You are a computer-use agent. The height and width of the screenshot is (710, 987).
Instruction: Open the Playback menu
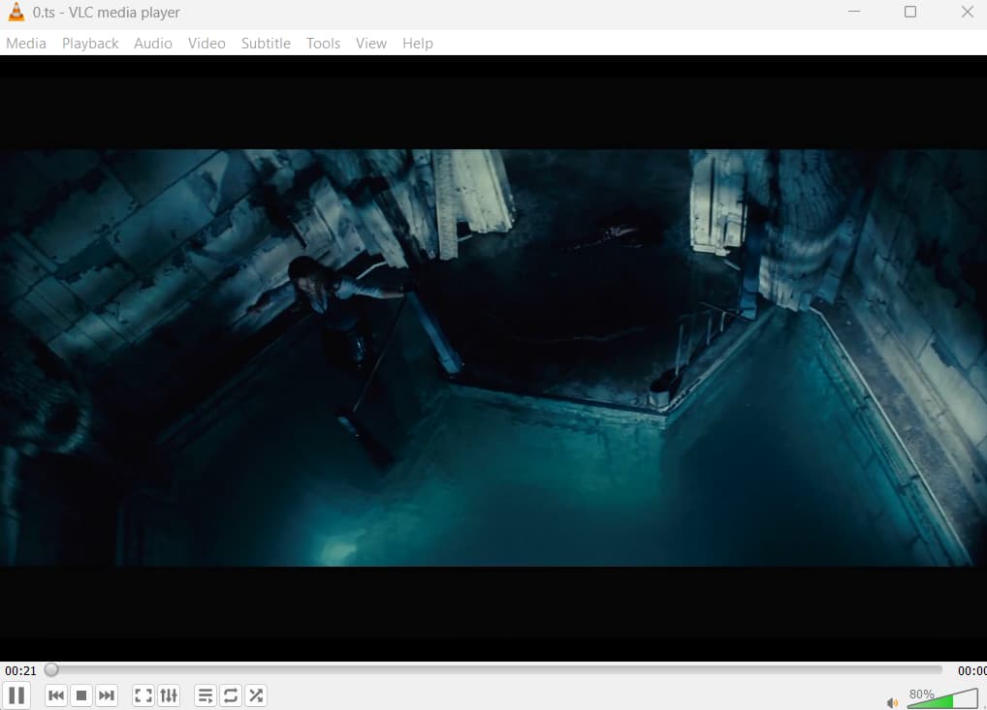(x=90, y=43)
